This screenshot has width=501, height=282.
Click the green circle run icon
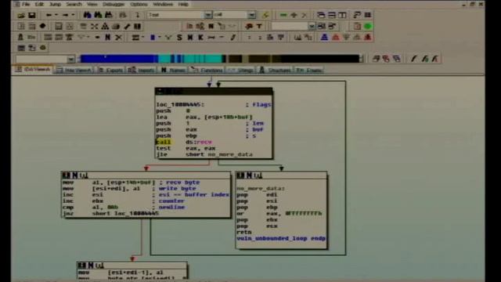[368, 26]
